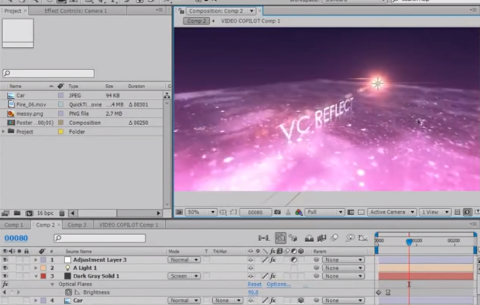Toggle Draft 3D icon in timeline
The height and width of the screenshot is (305, 480).
[x=294, y=238]
